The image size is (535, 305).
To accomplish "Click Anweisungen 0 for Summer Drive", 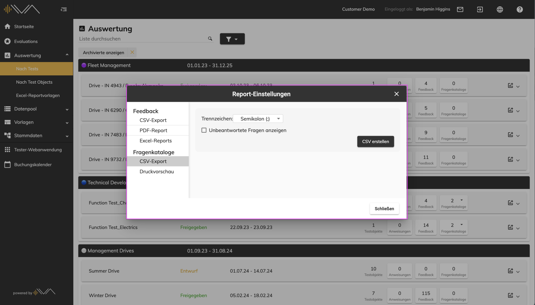I will (400, 271).
